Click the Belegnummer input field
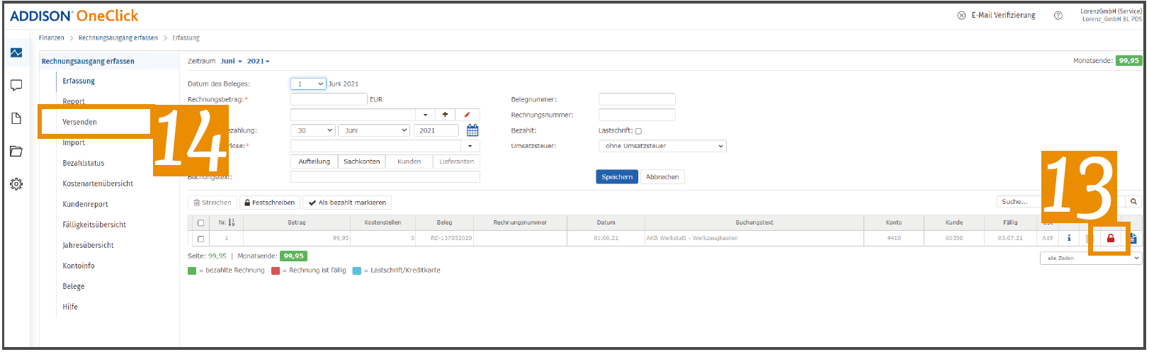The width and height of the screenshot is (1149, 352). pyautogui.click(x=637, y=99)
